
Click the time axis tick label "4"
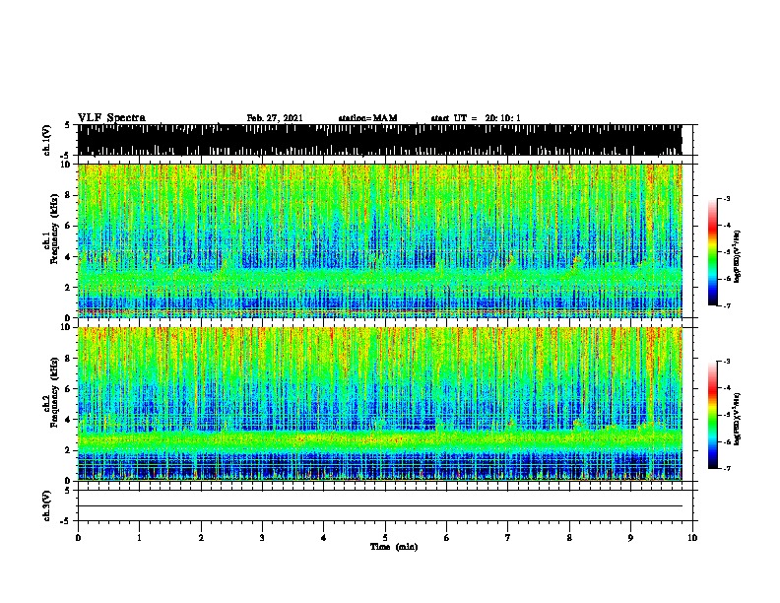(324, 538)
